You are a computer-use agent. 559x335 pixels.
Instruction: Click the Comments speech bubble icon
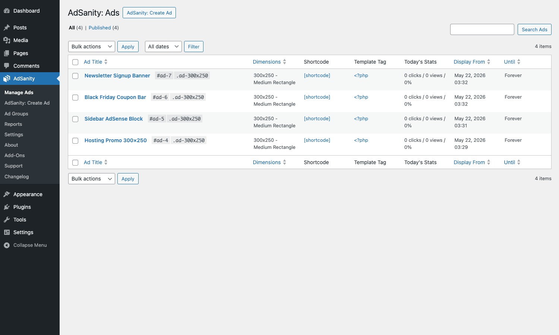point(7,66)
